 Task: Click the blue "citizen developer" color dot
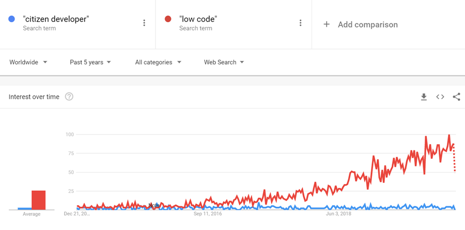(x=11, y=19)
